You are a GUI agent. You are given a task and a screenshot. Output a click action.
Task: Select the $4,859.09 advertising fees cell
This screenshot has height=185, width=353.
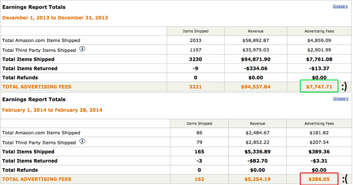click(319, 41)
